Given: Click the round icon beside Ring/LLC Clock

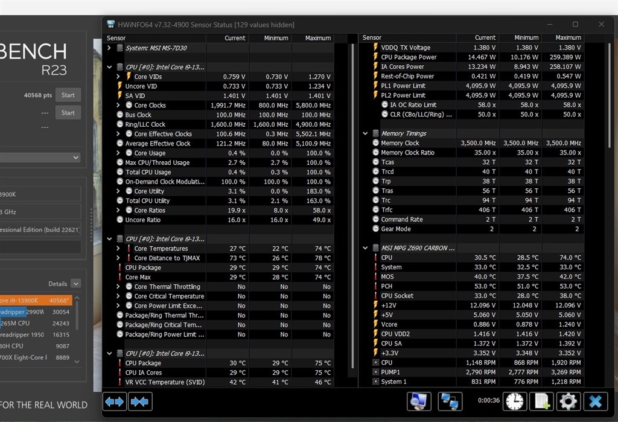Looking at the screenshot, I should click(x=120, y=124).
